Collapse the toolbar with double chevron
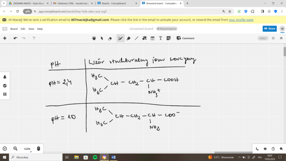The height and width of the screenshot is (161, 286). pyautogui.click(x=281, y=38)
